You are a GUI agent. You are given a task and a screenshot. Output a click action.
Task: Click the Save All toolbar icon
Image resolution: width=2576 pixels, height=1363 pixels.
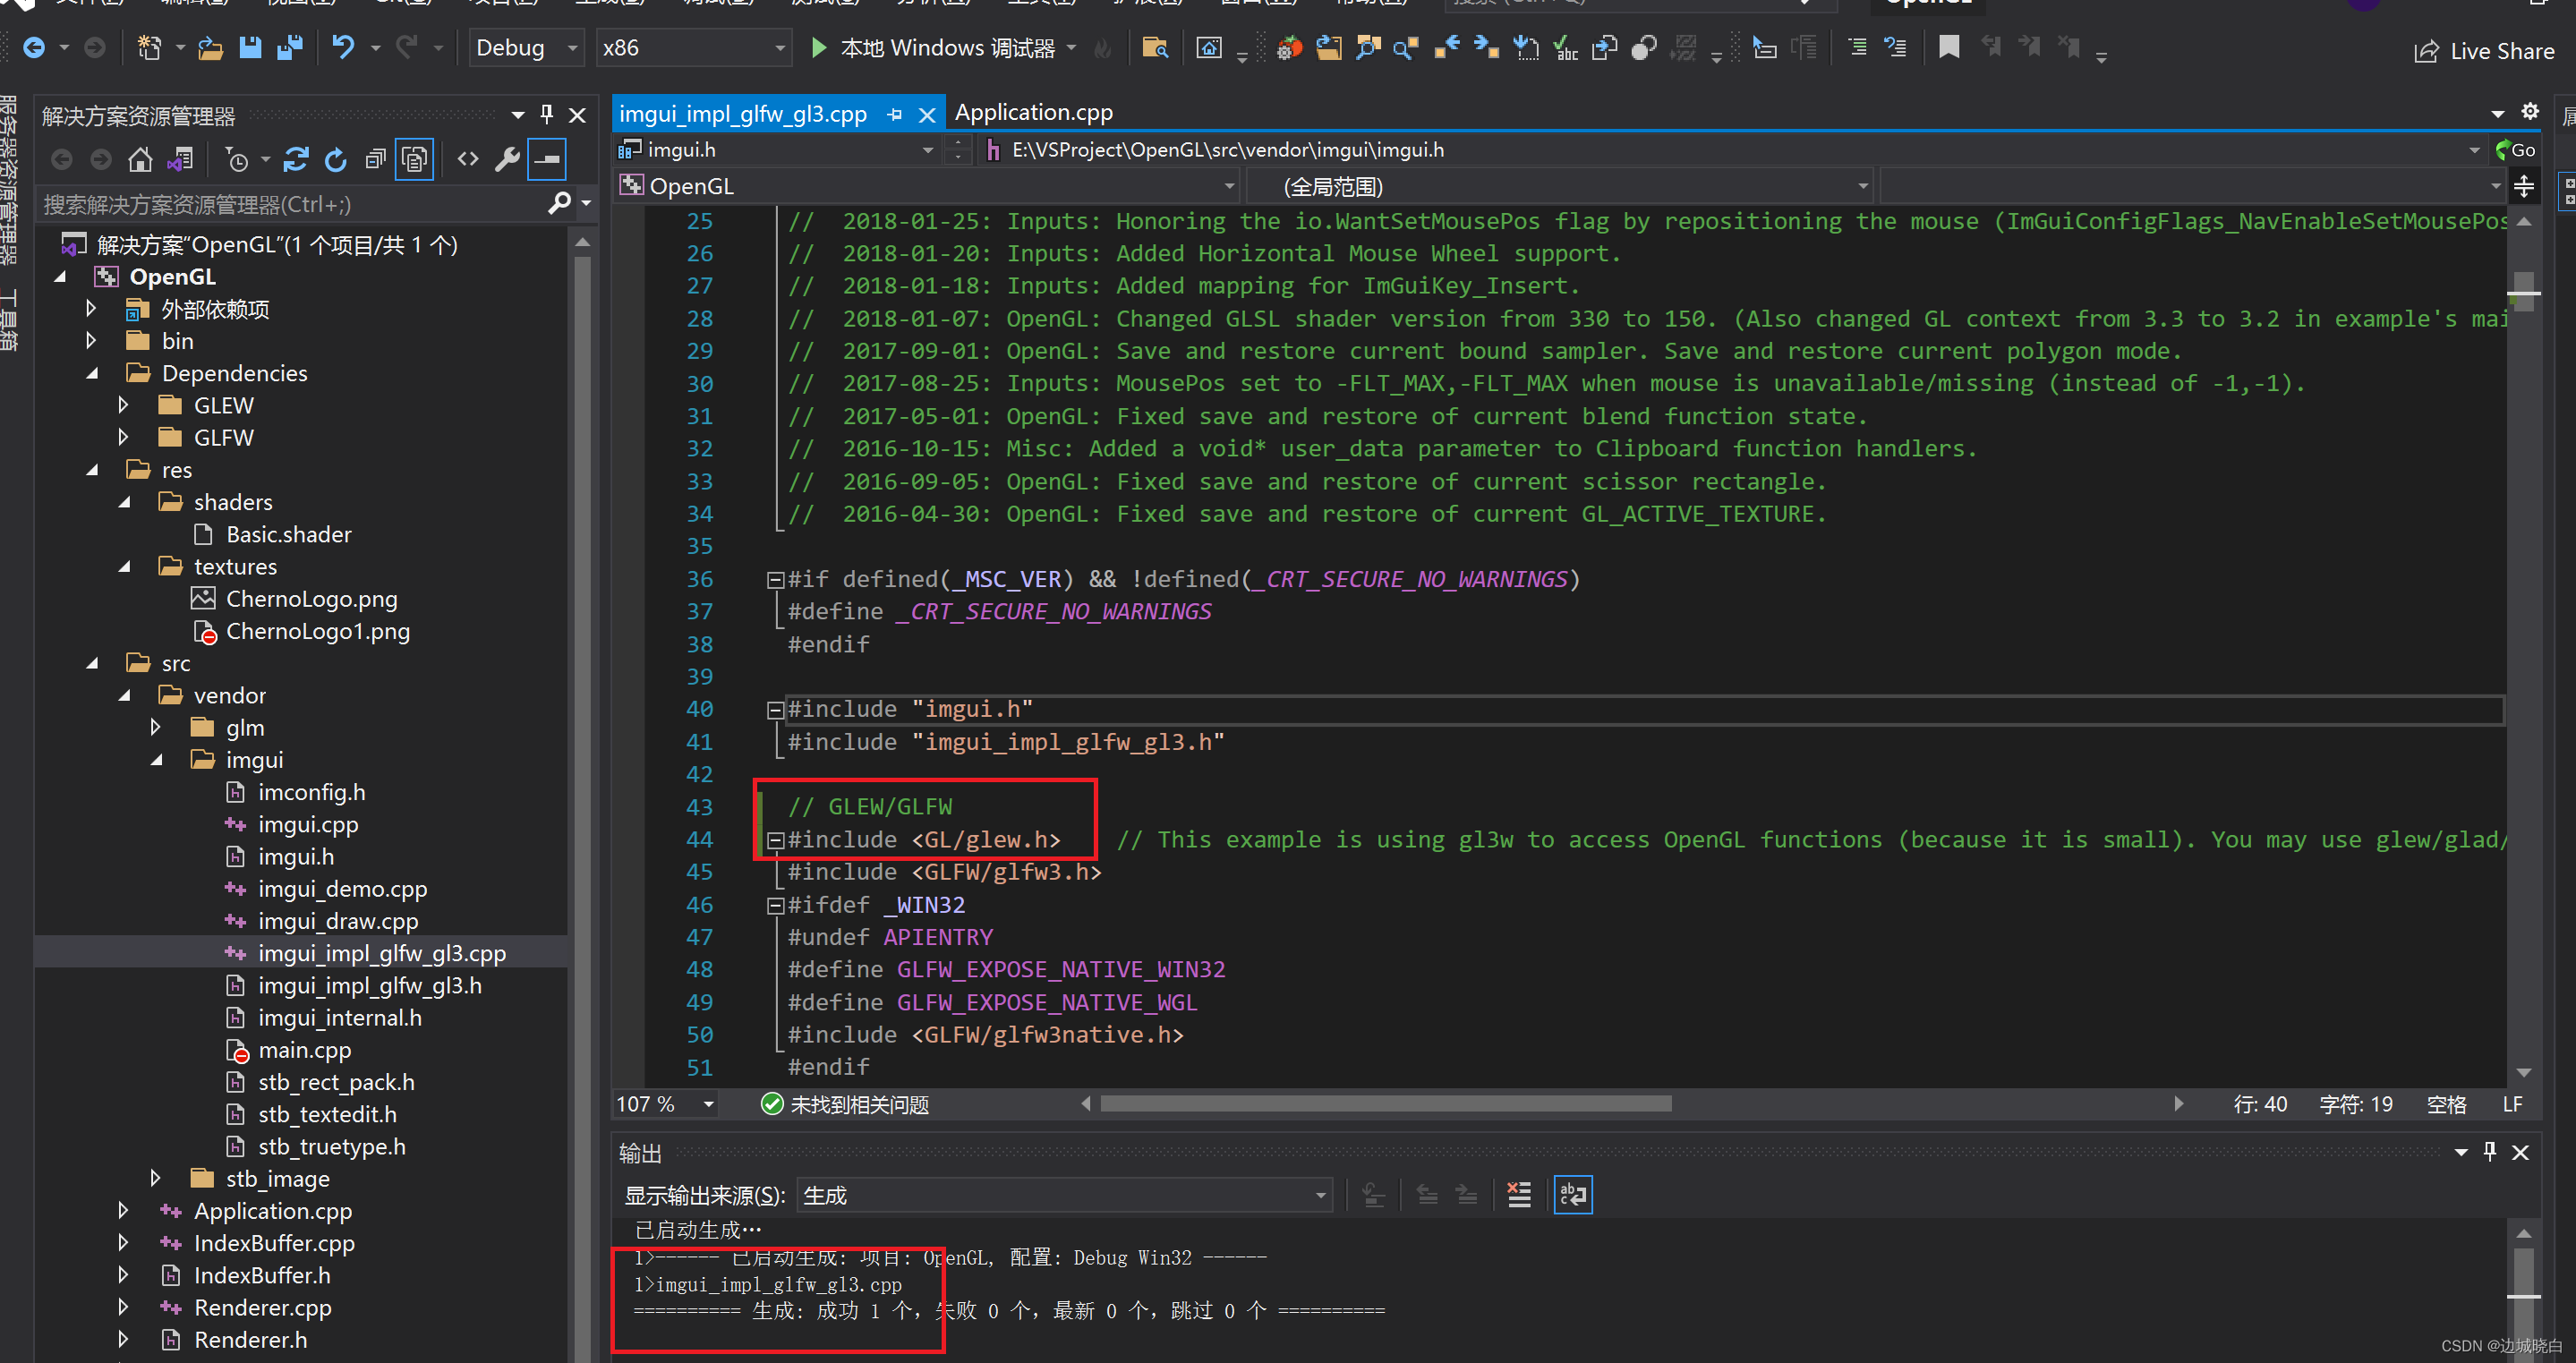click(290, 47)
